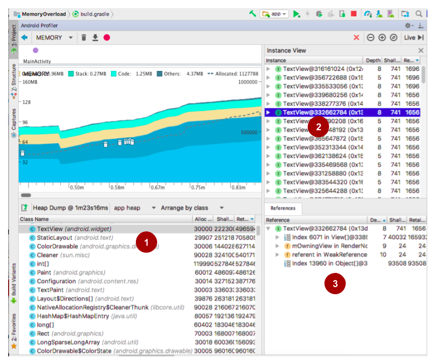Viewport: 436px width, 359px height.
Task: Sort instances by the Depth column header
Action: pos(373,60)
